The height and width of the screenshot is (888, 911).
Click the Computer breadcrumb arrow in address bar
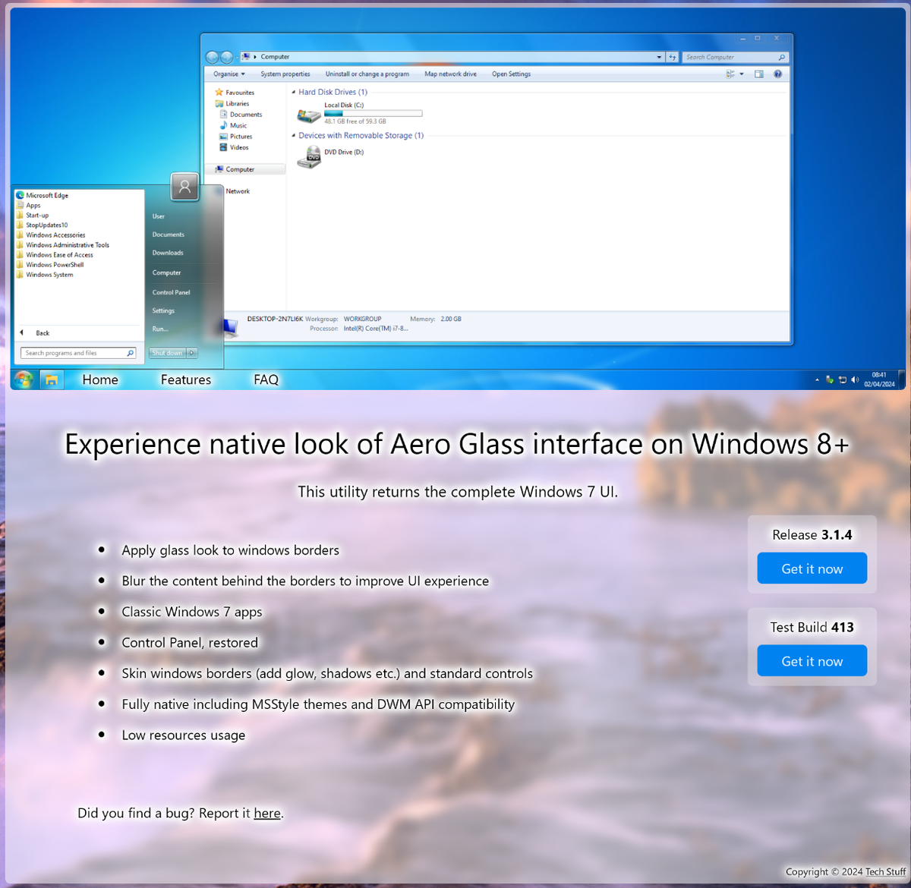point(255,57)
